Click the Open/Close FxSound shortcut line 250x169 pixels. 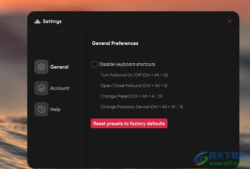[x=134, y=86]
